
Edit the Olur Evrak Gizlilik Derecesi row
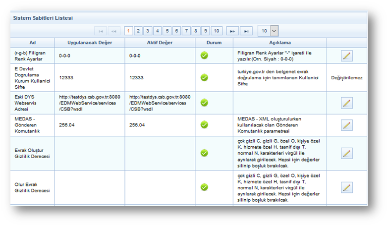pyautogui.click(x=346, y=187)
